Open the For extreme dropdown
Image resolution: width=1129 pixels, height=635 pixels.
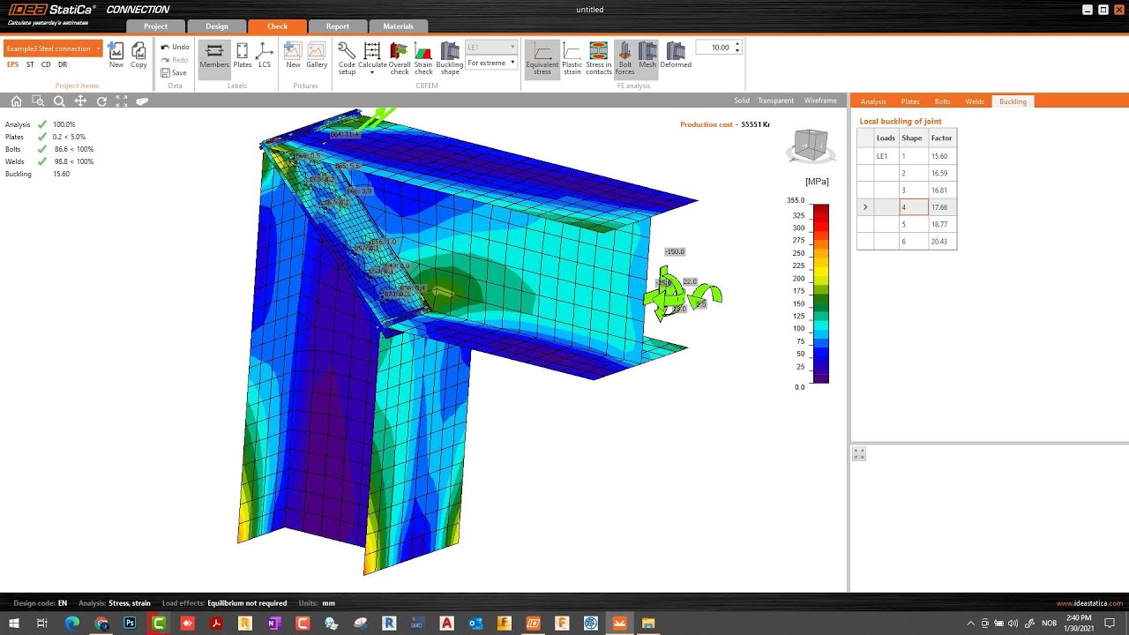pos(491,63)
